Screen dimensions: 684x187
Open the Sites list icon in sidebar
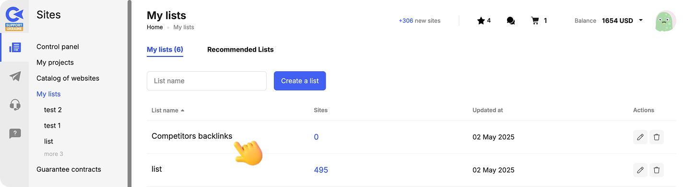click(x=15, y=47)
